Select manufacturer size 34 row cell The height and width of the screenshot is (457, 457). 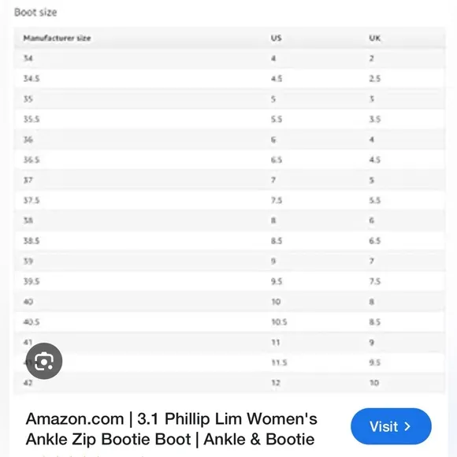coord(28,58)
